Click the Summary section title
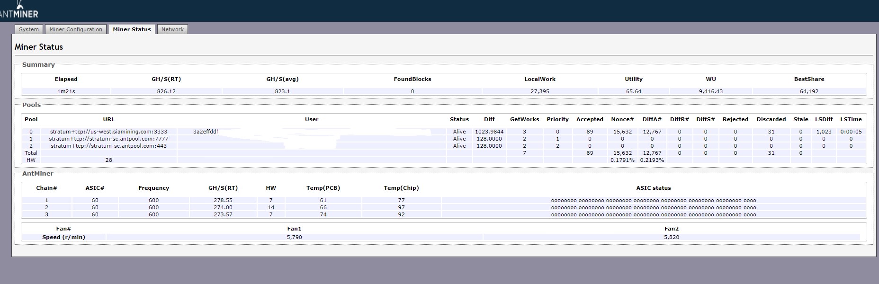This screenshot has width=879, height=284. click(x=38, y=65)
